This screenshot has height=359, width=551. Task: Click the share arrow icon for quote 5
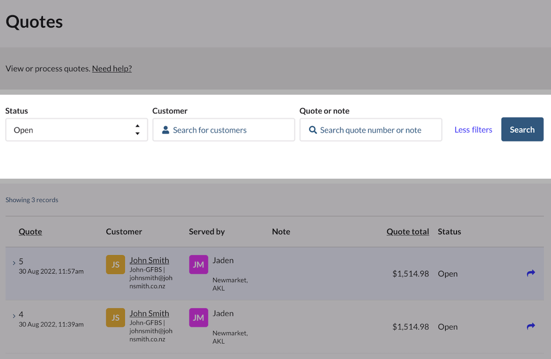[531, 273]
